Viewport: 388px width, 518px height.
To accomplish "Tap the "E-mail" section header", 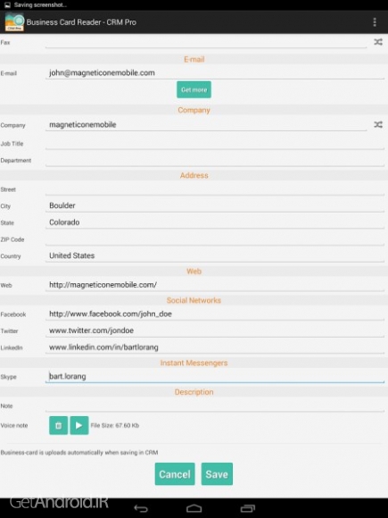I will tap(194, 60).
